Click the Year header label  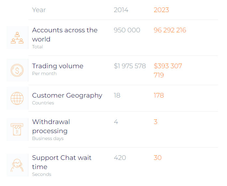pos(39,10)
